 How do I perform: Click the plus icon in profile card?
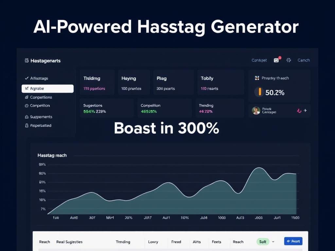[x=305, y=110]
